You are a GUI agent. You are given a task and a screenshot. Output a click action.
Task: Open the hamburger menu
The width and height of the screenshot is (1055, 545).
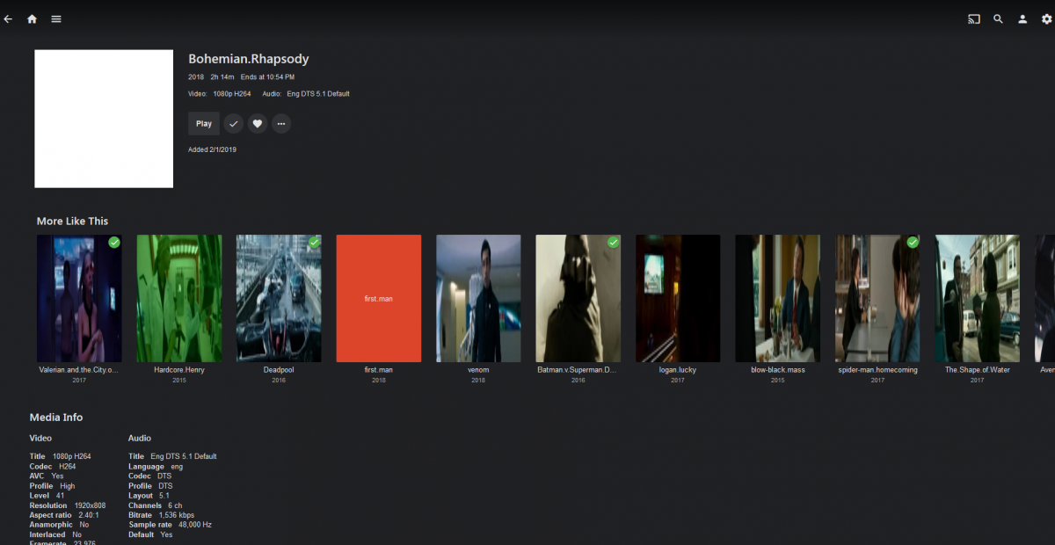click(x=56, y=18)
